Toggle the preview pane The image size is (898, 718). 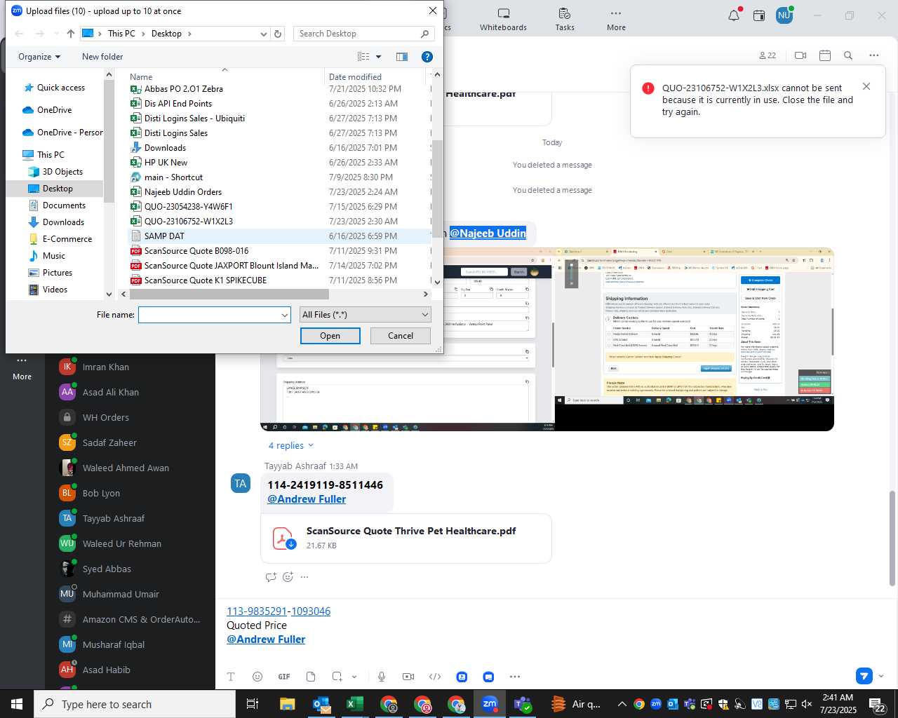(x=402, y=57)
